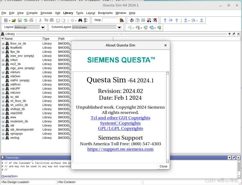
Task: Click the green Reload arrows icon
Action: pos(25,20)
